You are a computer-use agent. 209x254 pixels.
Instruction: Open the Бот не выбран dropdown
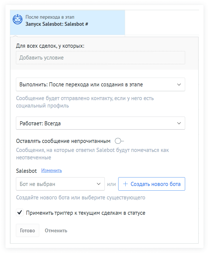point(60,184)
